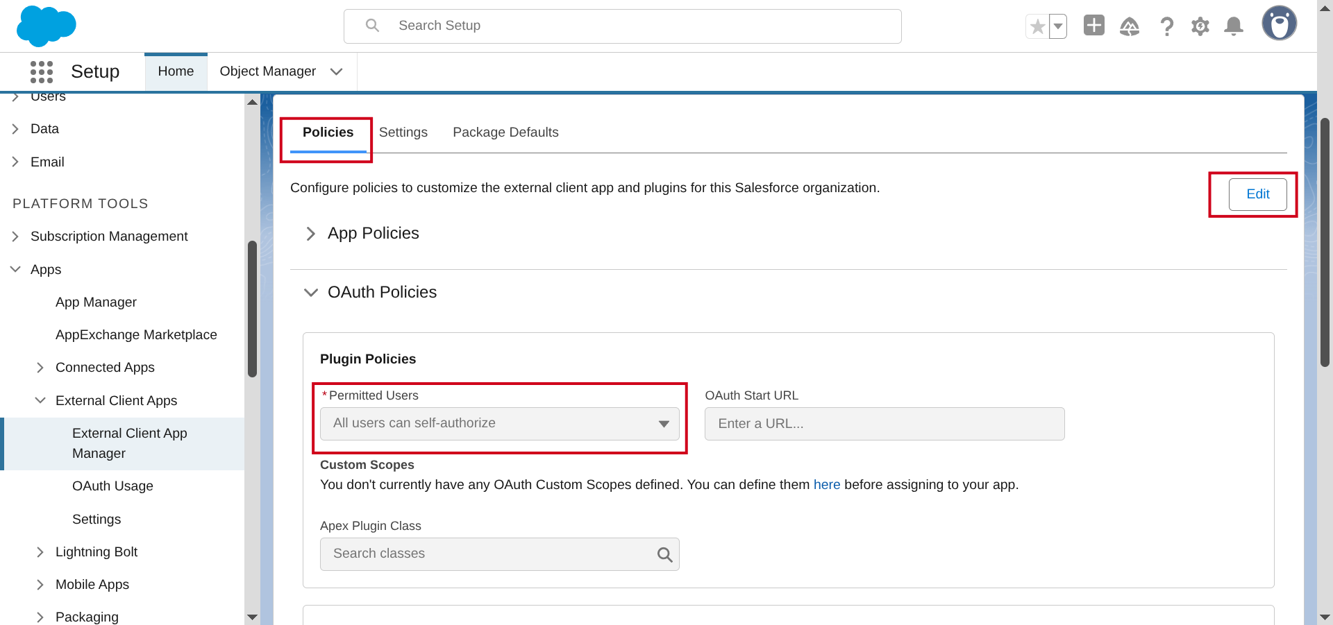1333x625 pixels.
Task: Open AppExchange Marketplace in sidebar
Action: (136, 335)
